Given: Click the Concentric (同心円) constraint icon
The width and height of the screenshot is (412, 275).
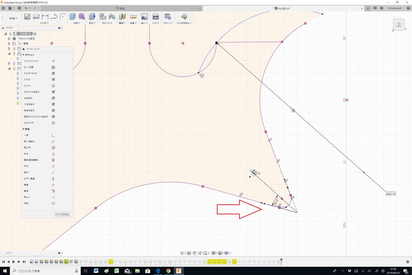Looking at the screenshot, I should coord(53,148).
